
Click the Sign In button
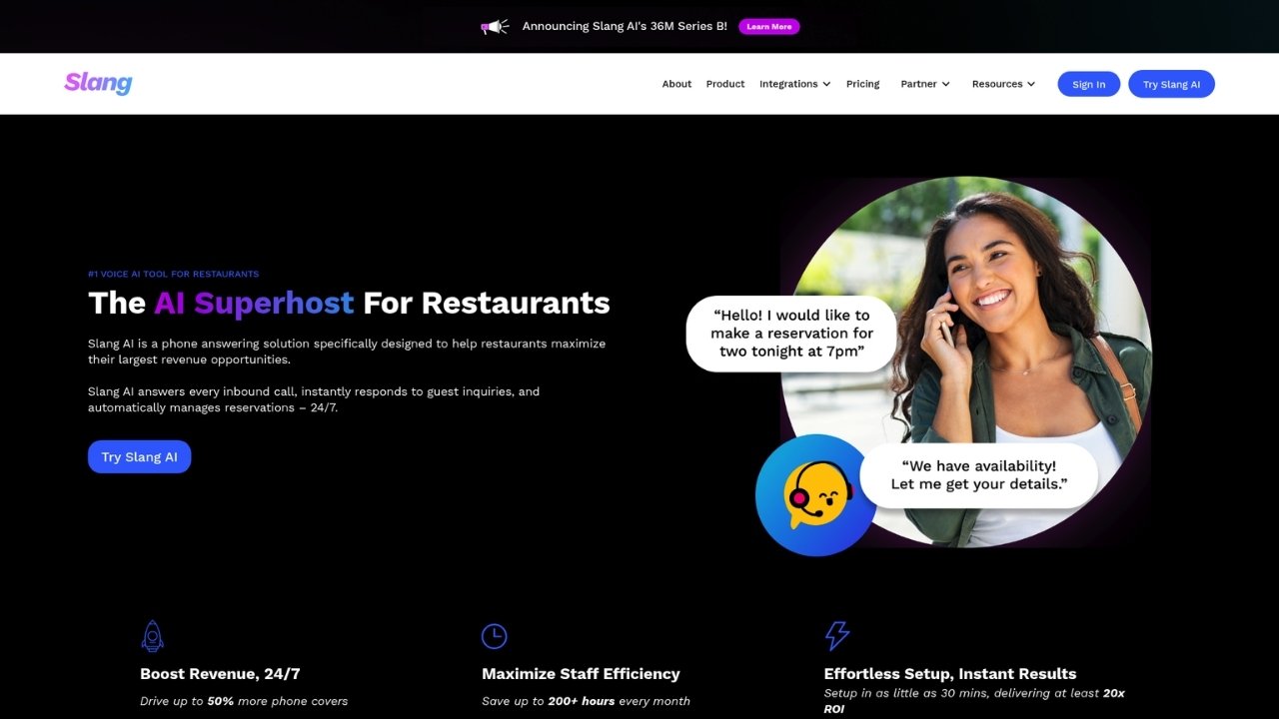click(x=1089, y=84)
